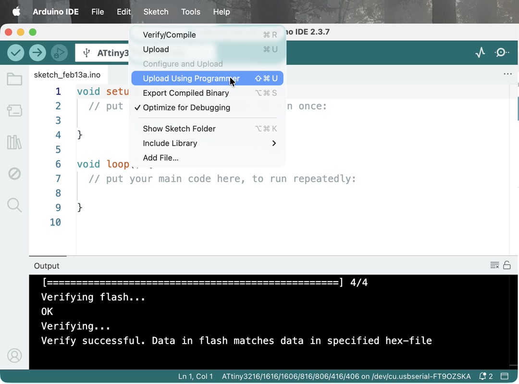Select Upload Using Programmer
519x384 pixels.
click(x=207, y=78)
